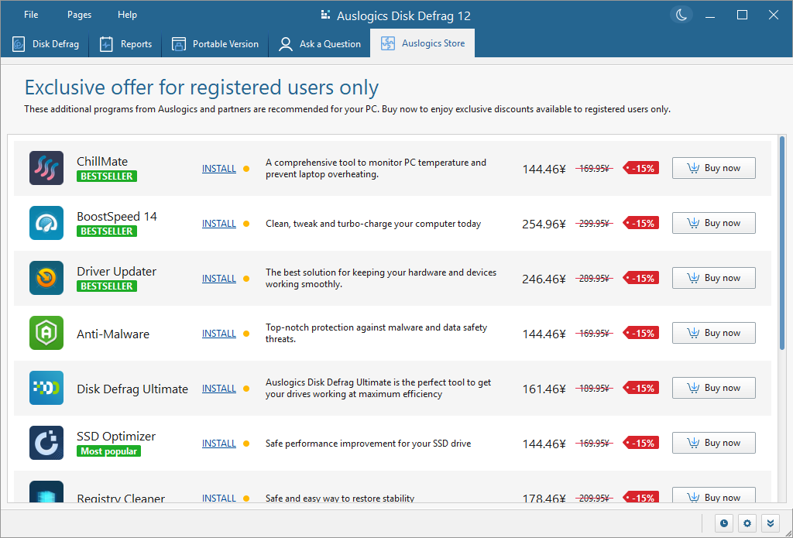Click the Driver Updater BESTSELLER badge
Screen dimensions: 793x538
point(107,286)
